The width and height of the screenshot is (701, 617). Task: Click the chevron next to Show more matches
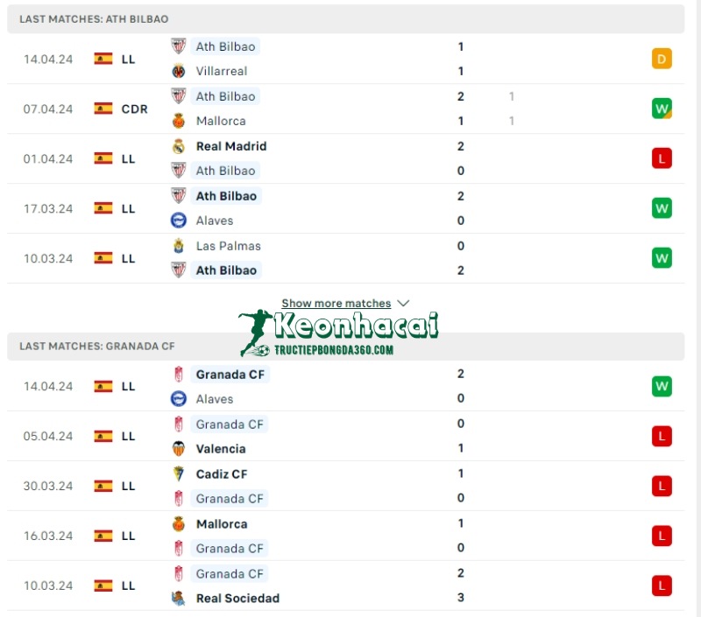click(x=403, y=303)
